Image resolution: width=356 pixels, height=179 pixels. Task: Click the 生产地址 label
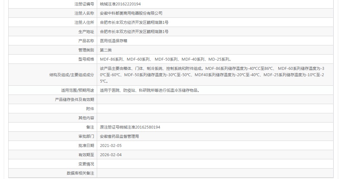tap(86, 32)
